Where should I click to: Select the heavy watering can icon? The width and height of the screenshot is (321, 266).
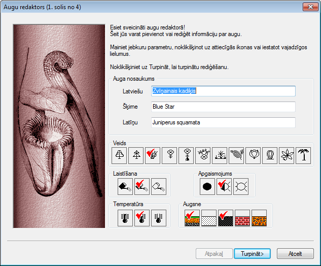click(125, 187)
